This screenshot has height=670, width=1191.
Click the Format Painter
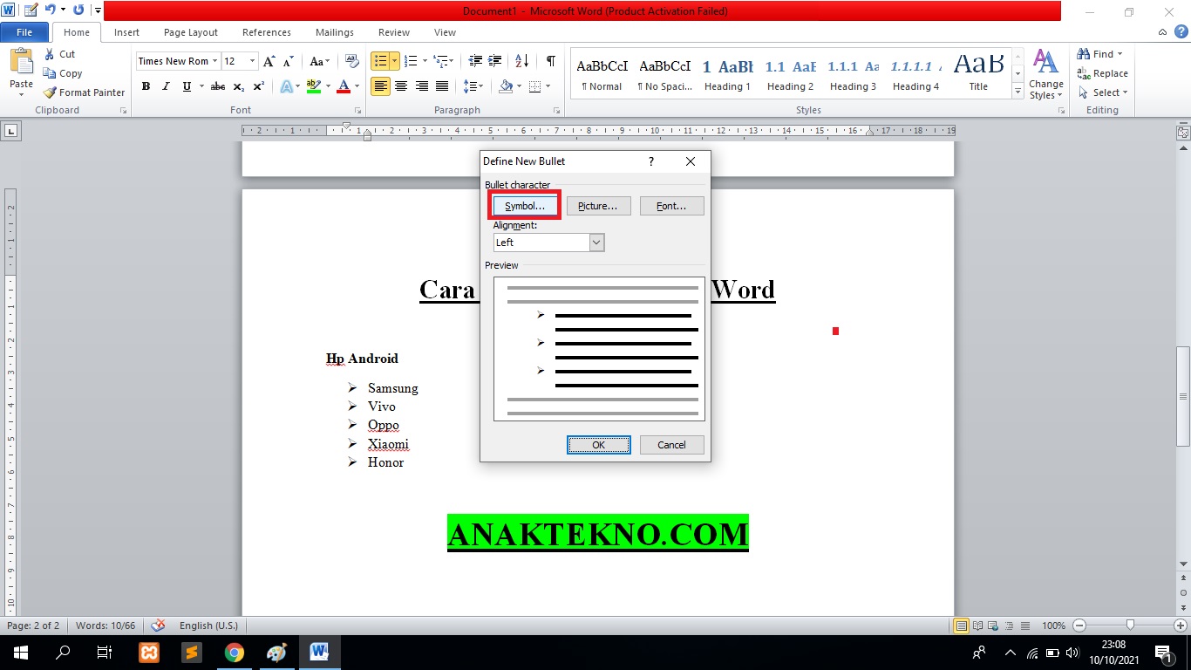pyautogui.click(x=84, y=92)
